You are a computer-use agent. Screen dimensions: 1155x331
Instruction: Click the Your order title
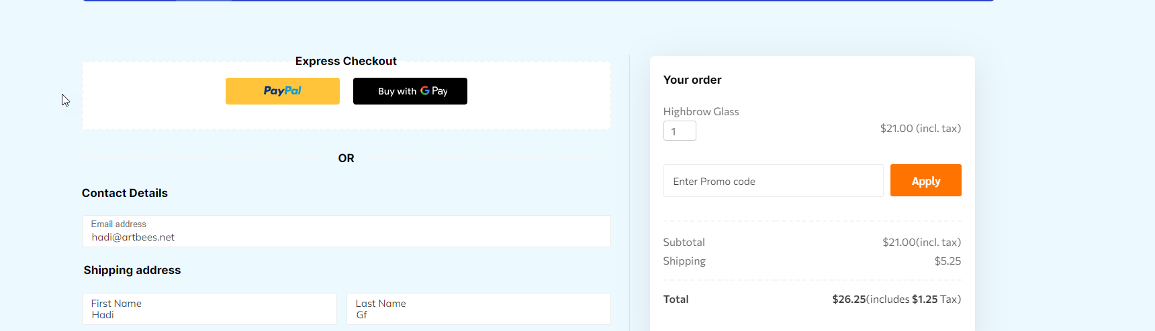692,80
